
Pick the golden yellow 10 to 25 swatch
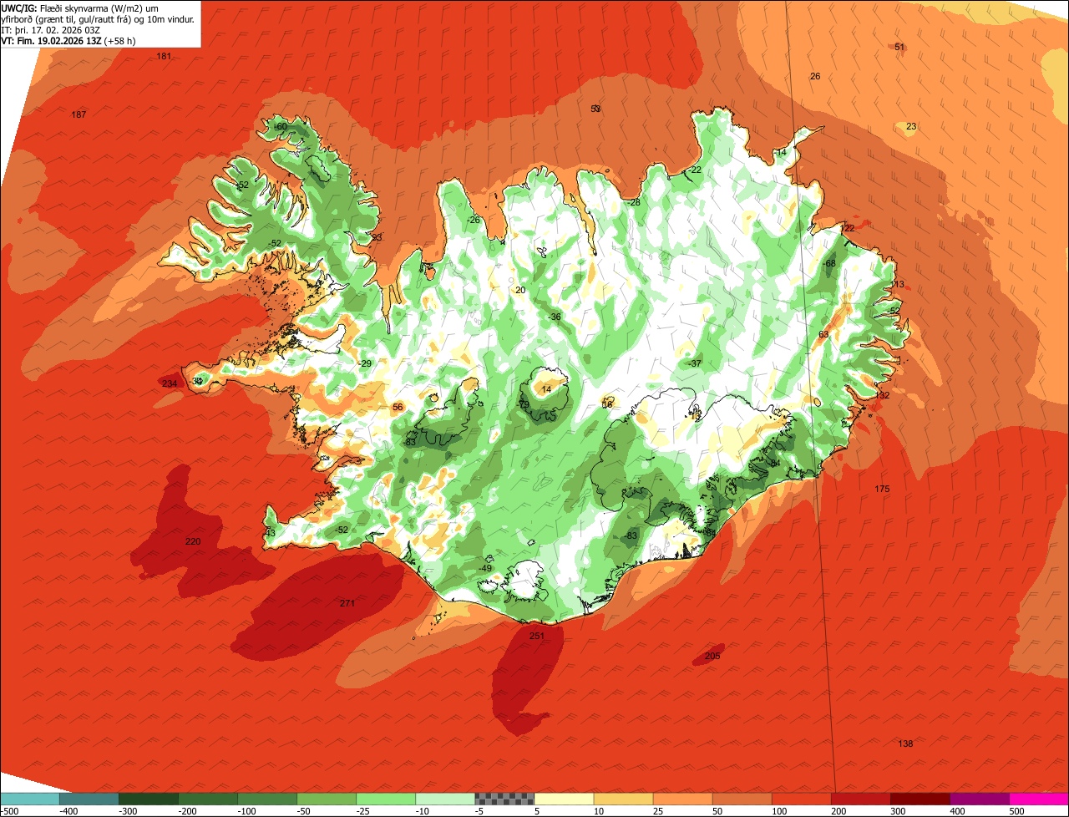623,799
